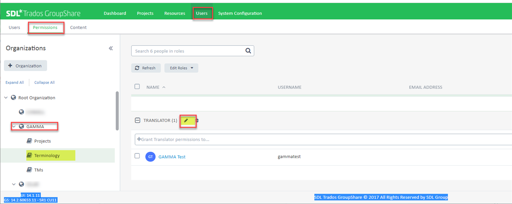This screenshot has width=512, height=204.
Task: Click the book icon beside TMs
Action: point(29,170)
